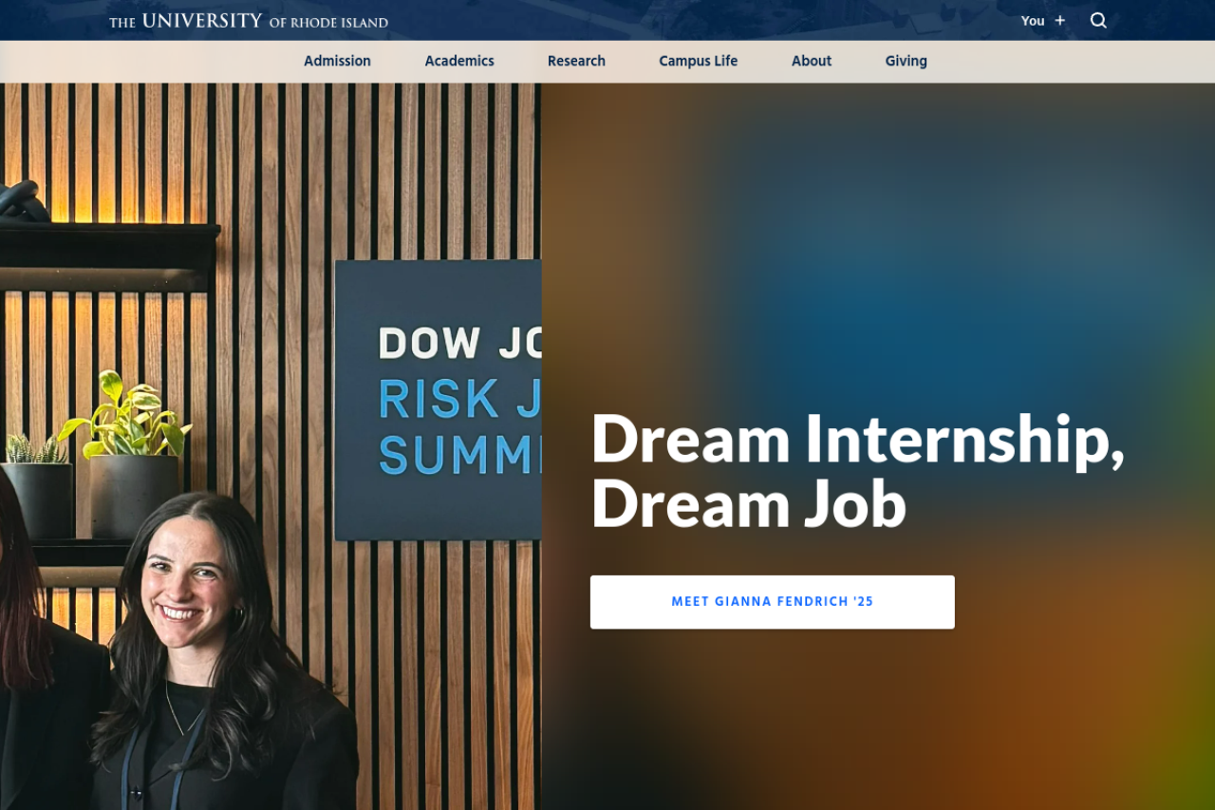The height and width of the screenshot is (810, 1215).
Task: Click the plus icon beside You
Action: click(1060, 21)
